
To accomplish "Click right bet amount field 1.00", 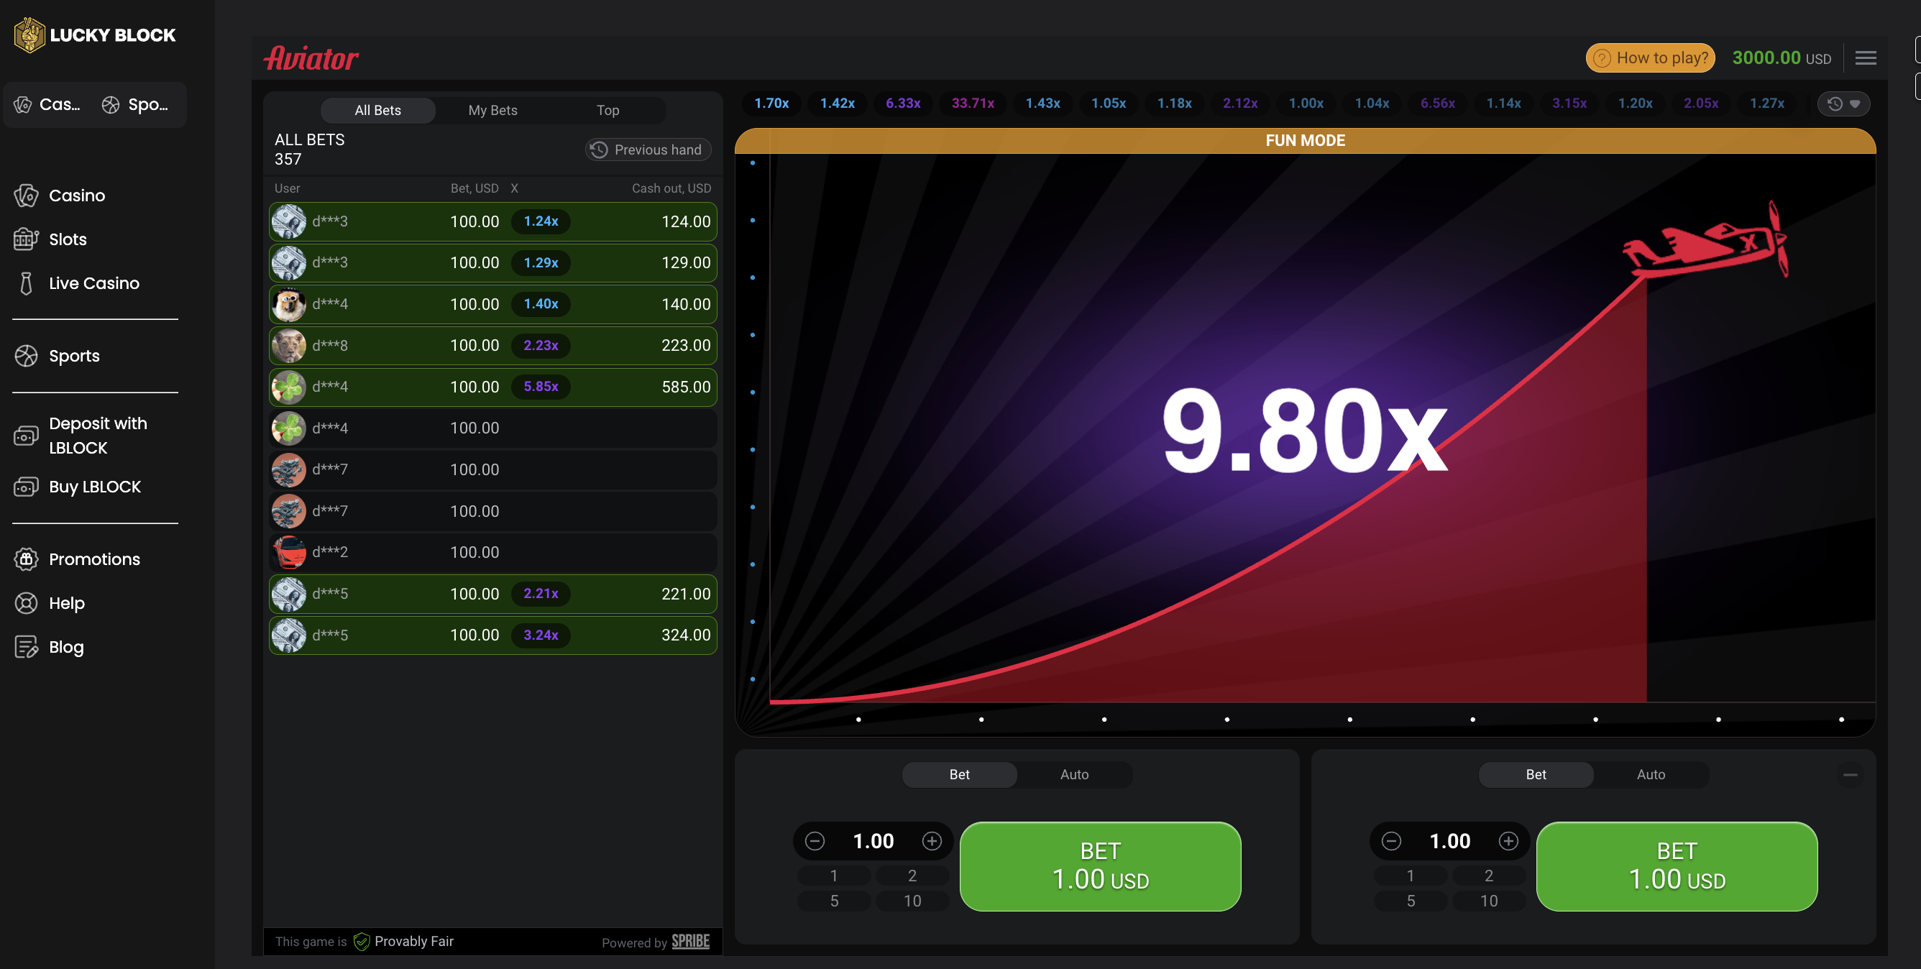I will (x=1449, y=841).
